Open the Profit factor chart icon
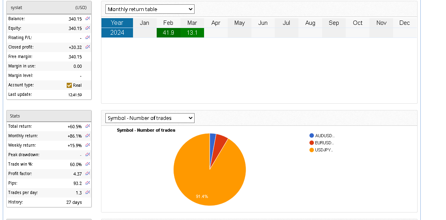This screenshot has width=446, height=220. (87, 173)
